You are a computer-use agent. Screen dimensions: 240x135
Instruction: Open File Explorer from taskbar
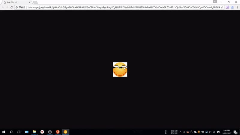click(34, 132)
